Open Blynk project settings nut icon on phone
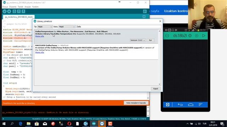The image size is (227, 127). coord(190,36)
